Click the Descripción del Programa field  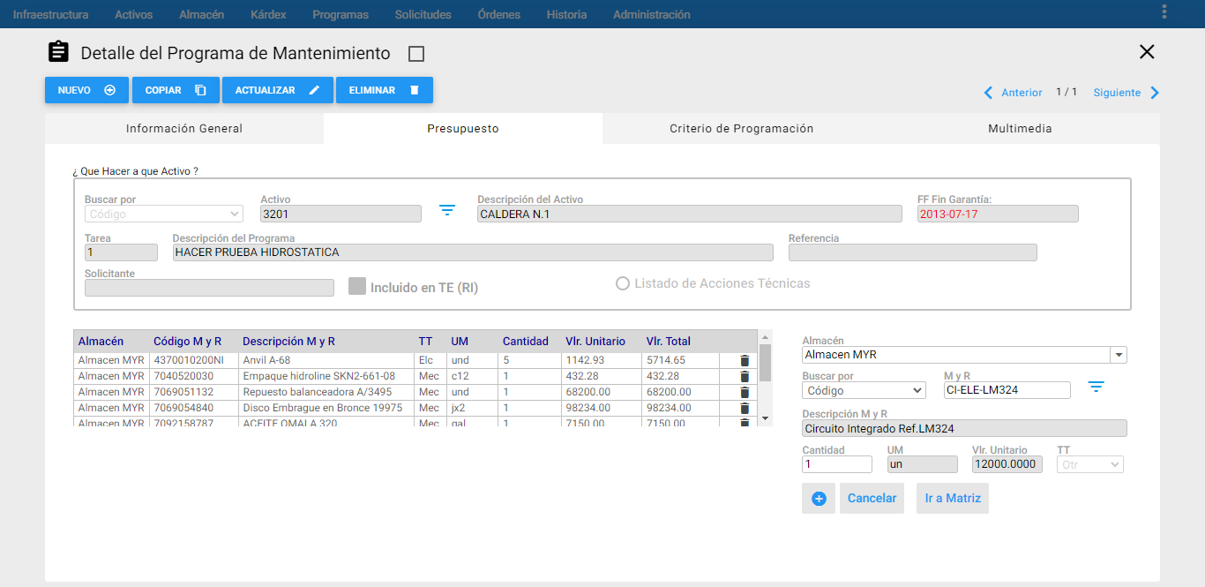473,252
